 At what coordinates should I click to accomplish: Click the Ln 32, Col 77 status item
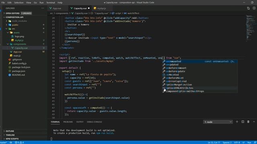[x=214, y=142]
